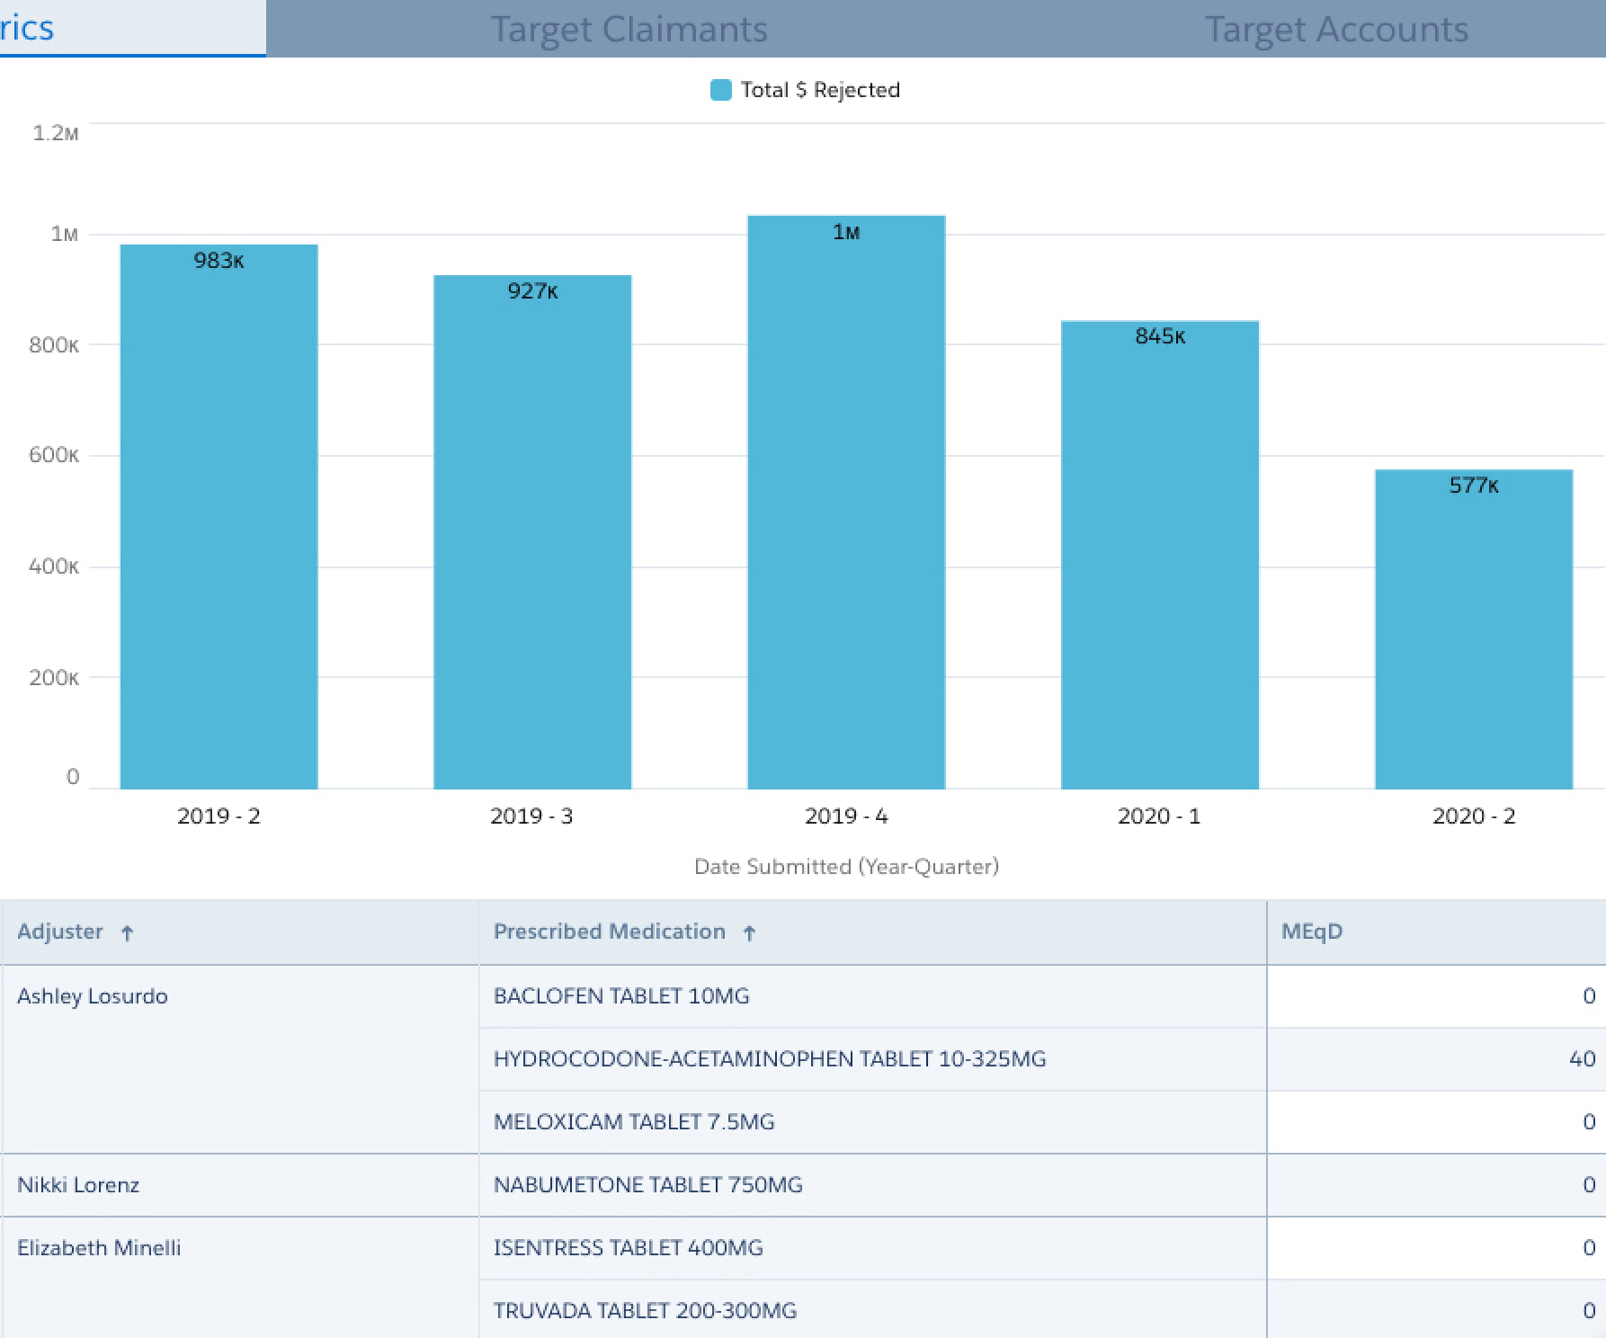This screenshot has width=1606, height=1338.
Task: Select the 845K bar for 2020 - 1
Action: (1160, 555)
